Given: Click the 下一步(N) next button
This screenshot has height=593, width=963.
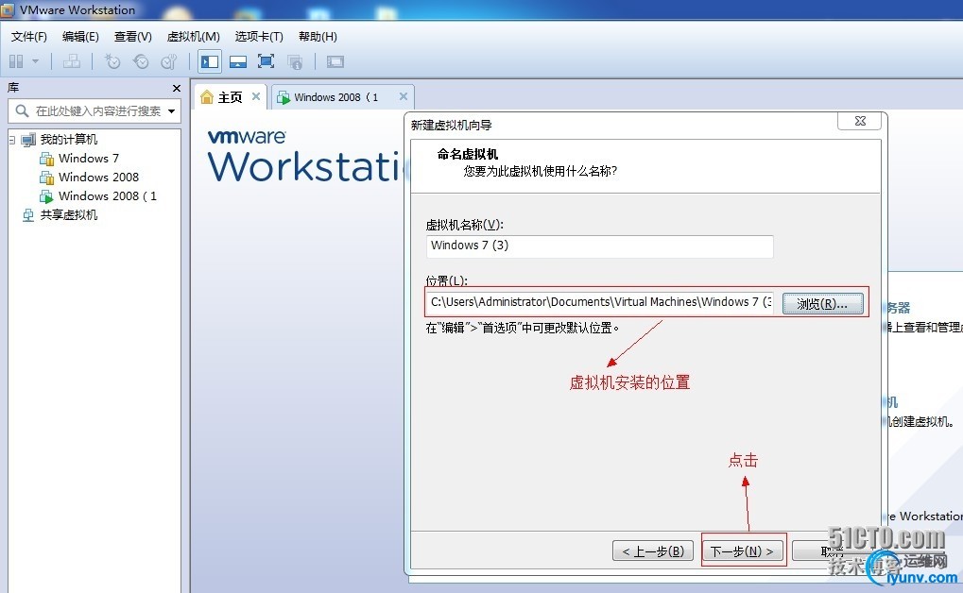Looking at the screenshot, I should 744,551.
